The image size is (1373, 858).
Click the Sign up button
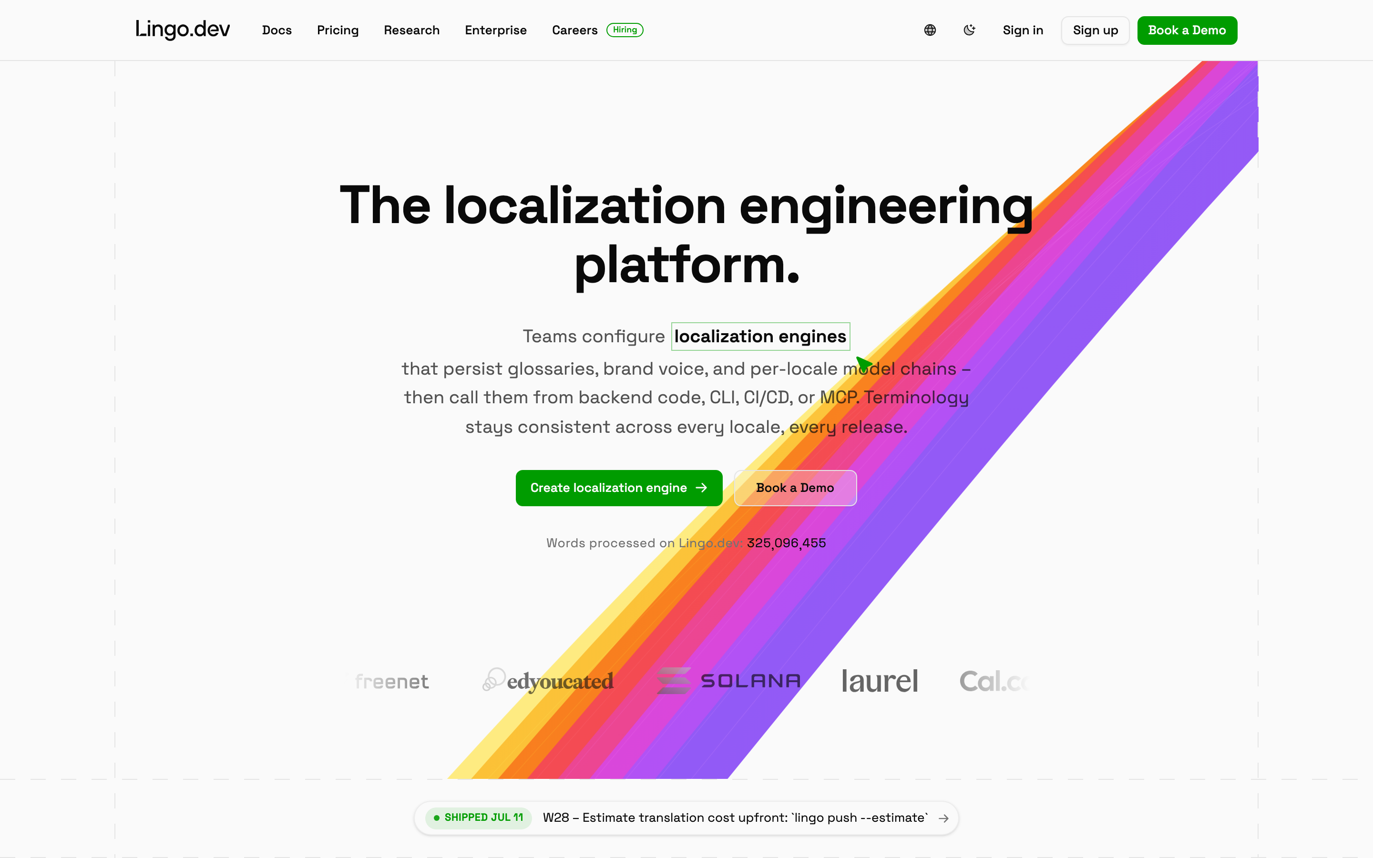click(1095, 30)
